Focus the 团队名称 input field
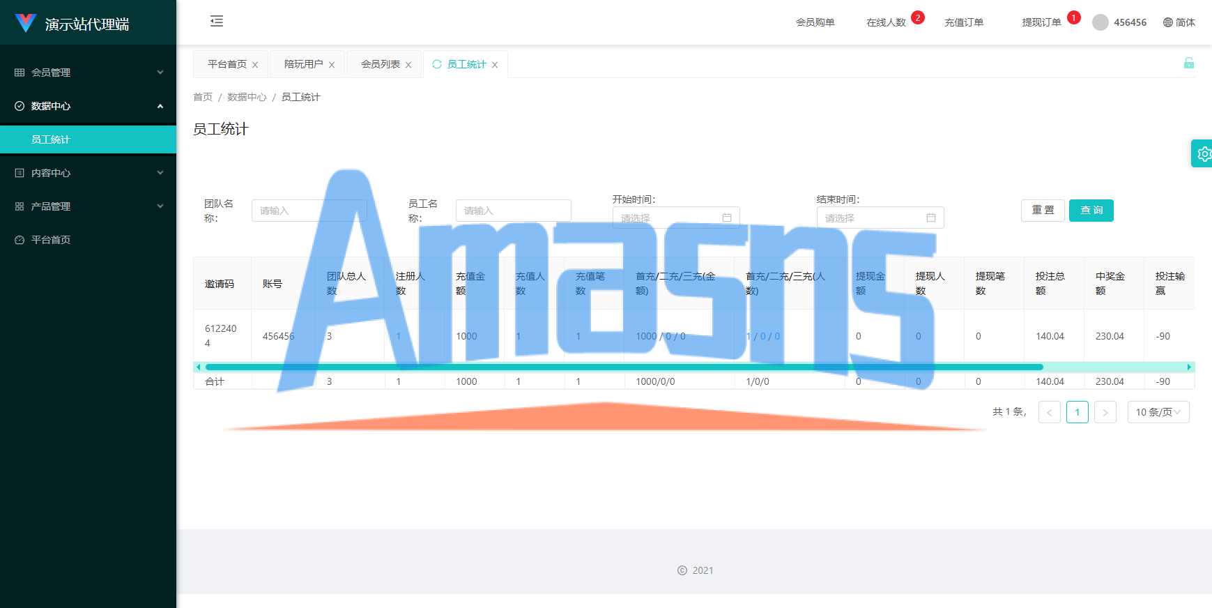The width and height of the screenshot is (1212, 608). pos(309,211)
